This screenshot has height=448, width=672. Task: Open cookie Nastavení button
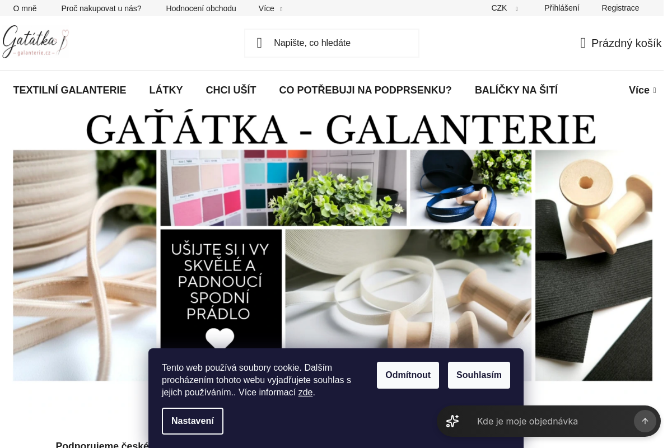(x=193, y=421)
